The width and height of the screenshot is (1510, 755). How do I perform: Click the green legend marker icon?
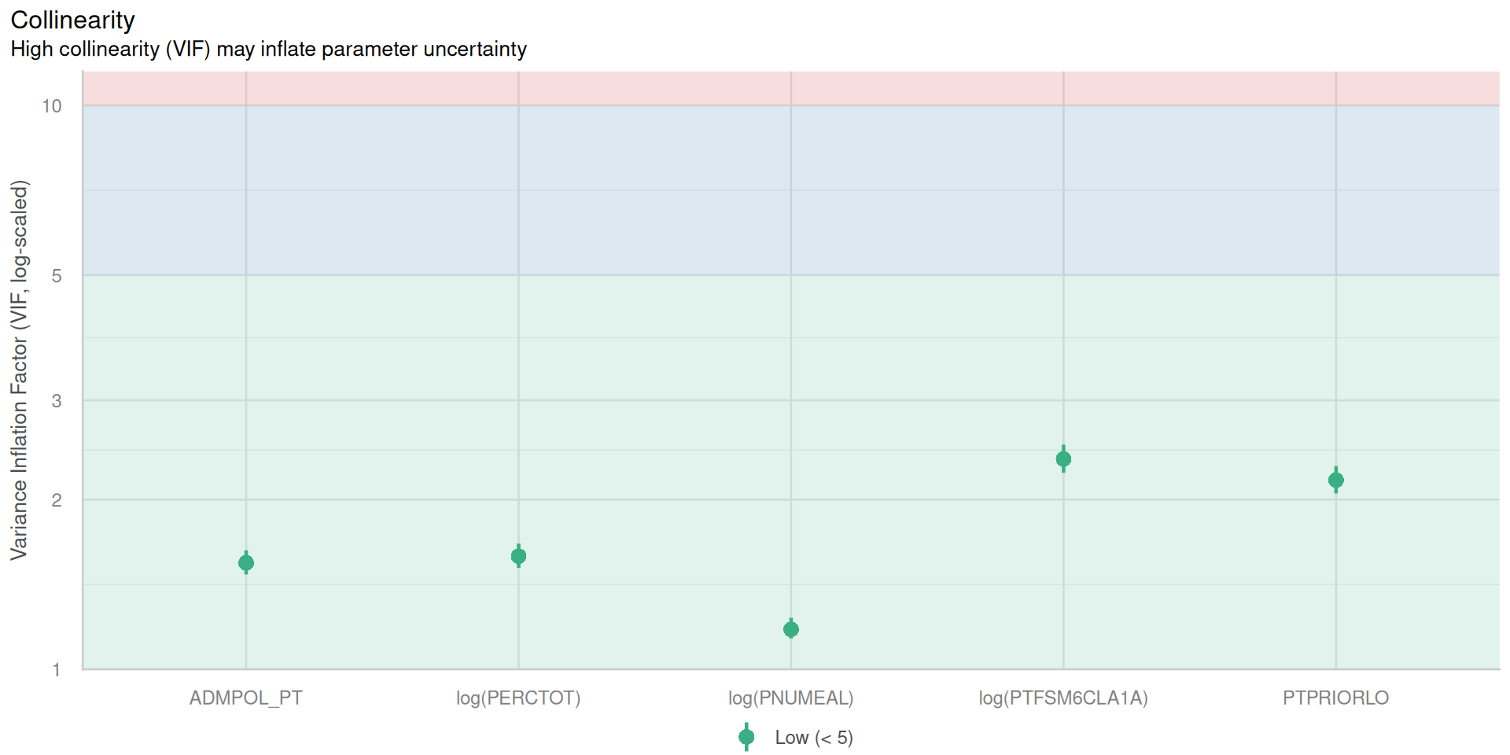coord(746,737)
